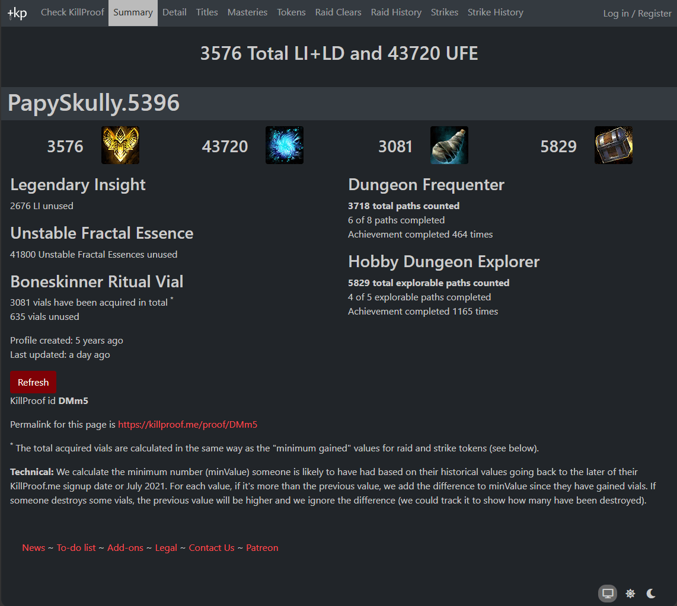This screenshot has width=677, height=606.
Task: Open the killproof.me/proof/DMm5 permalink
Action: [187, 424]
